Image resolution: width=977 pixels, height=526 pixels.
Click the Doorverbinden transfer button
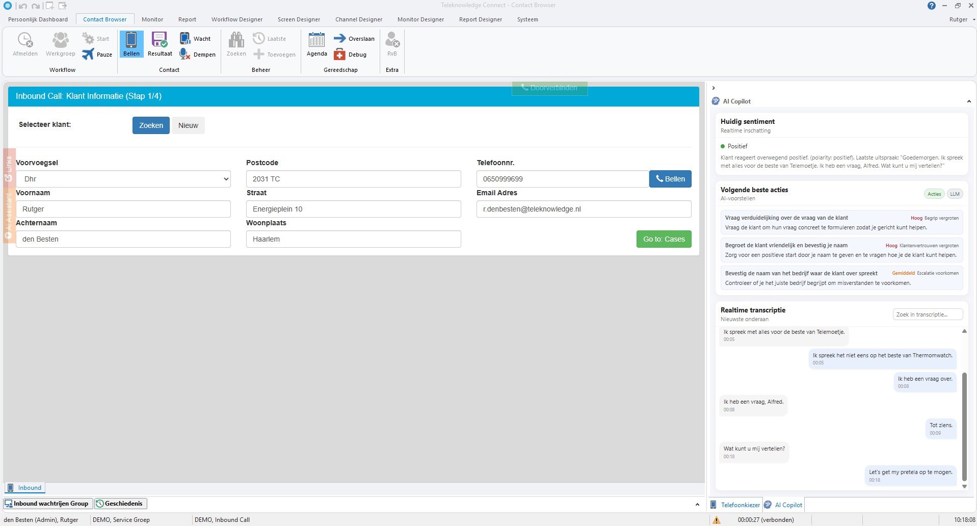click(549, 88)
